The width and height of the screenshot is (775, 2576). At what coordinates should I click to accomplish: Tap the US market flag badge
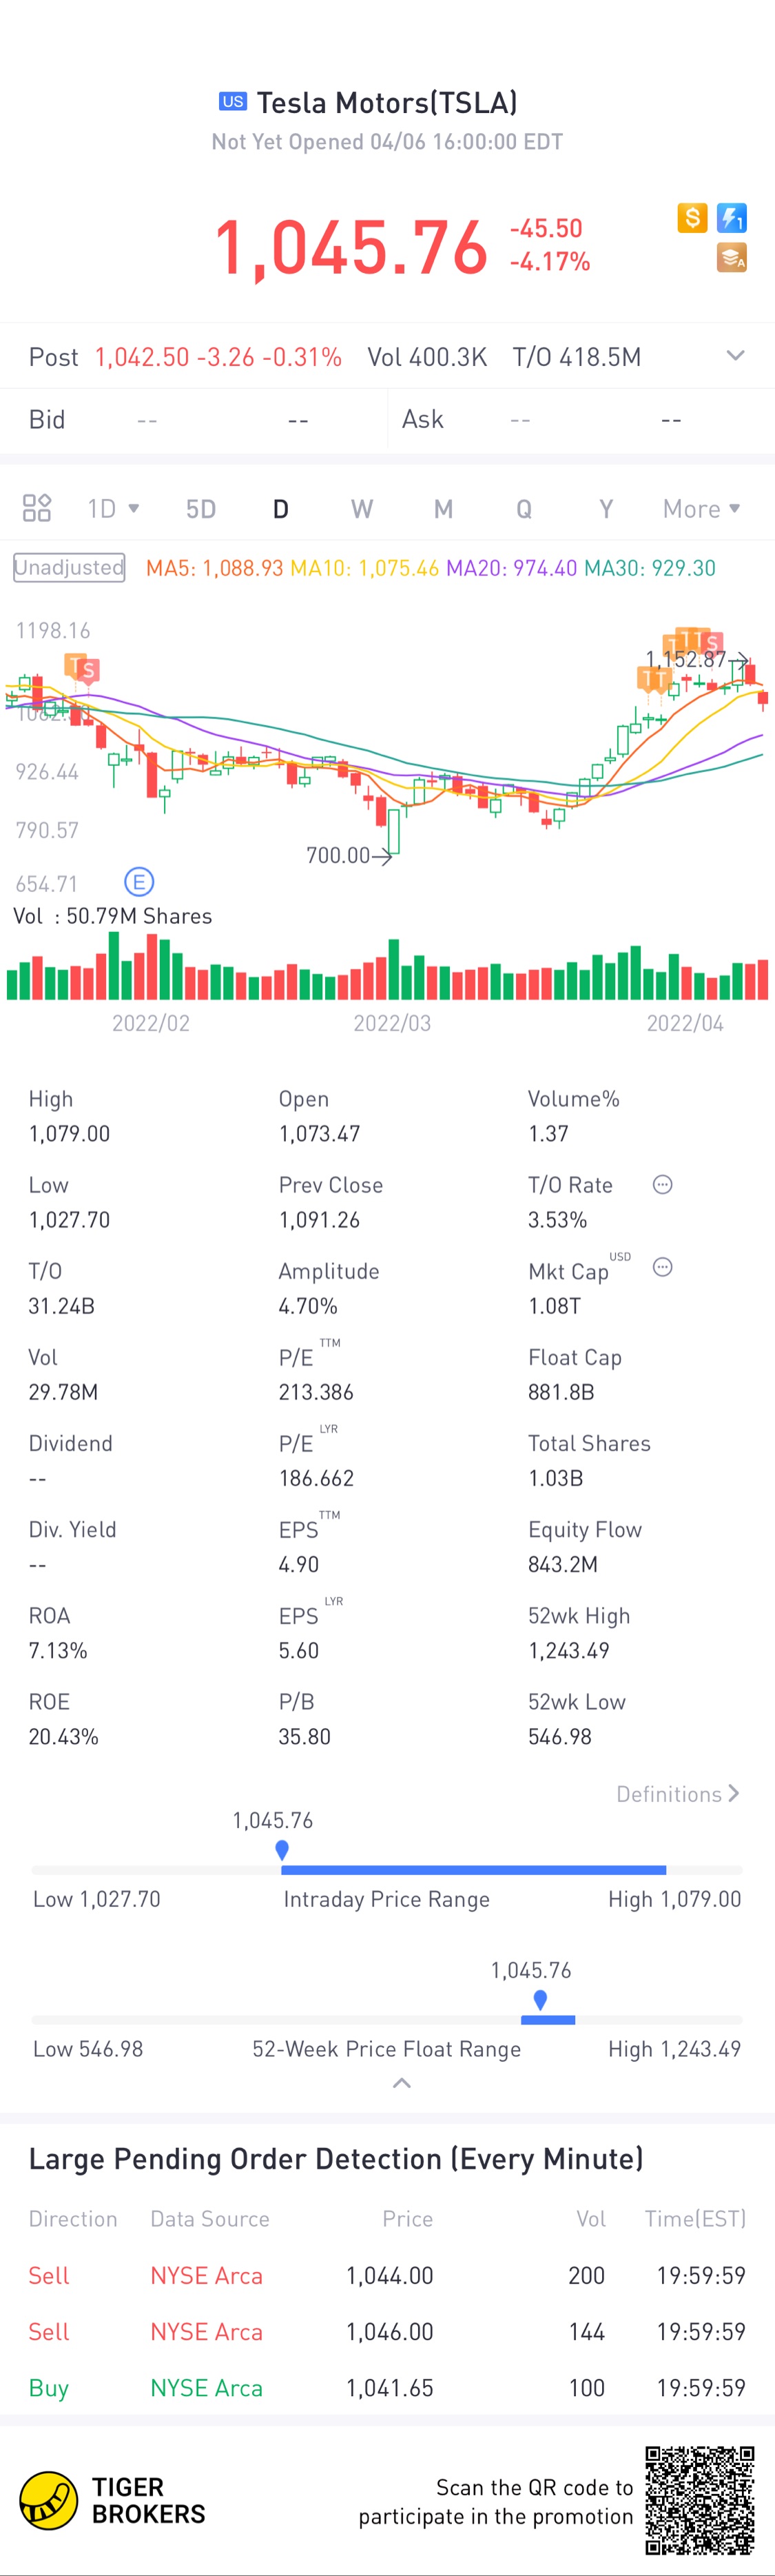[233, 101]
